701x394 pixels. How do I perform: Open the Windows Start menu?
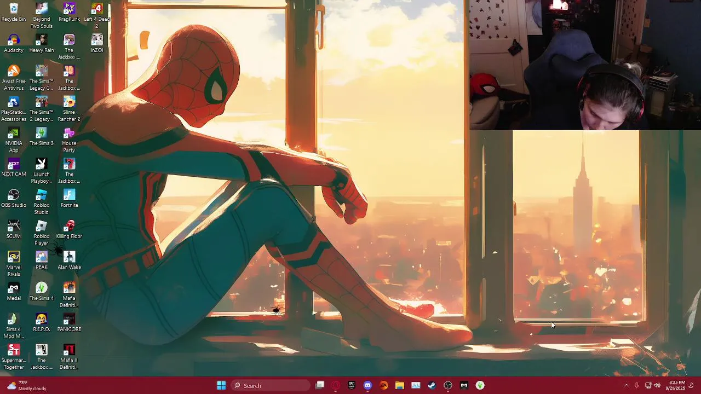(221, 385)
